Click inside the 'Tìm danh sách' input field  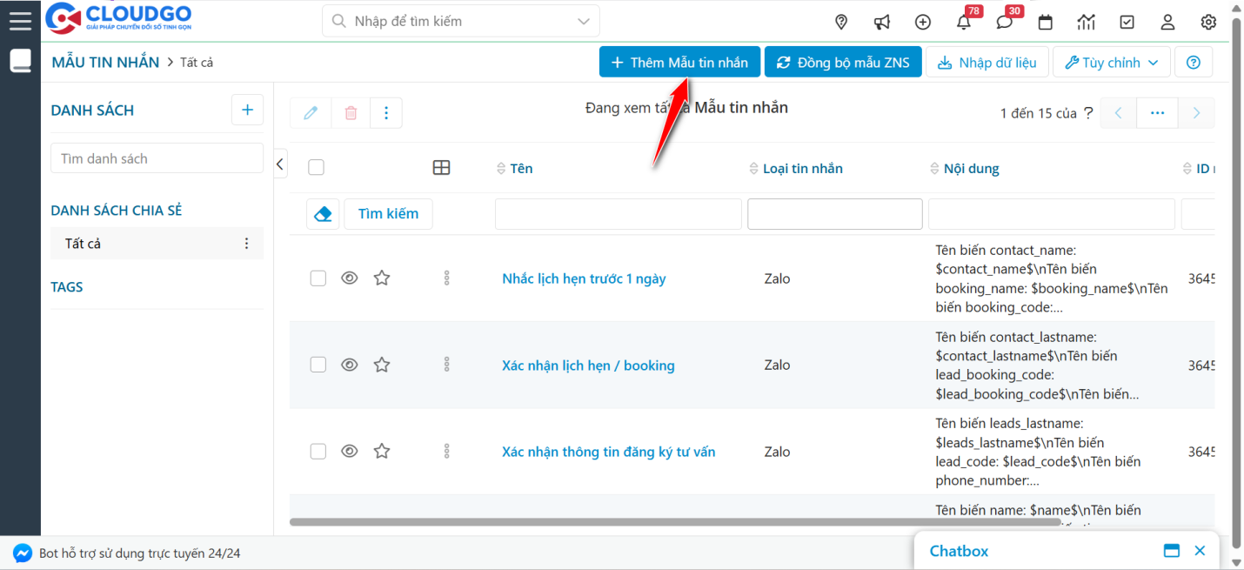point(157,158)
